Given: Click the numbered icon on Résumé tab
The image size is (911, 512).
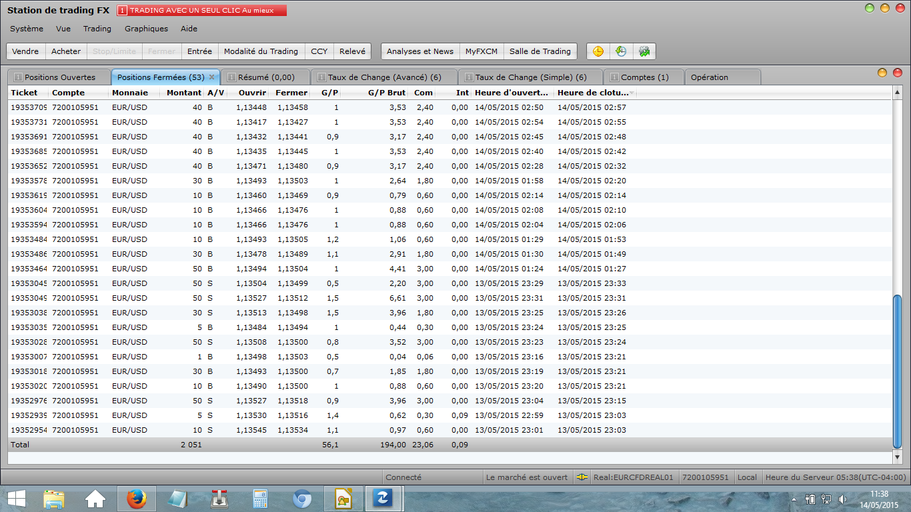Looking at the screenshot, I should click(x=231, y=77).
